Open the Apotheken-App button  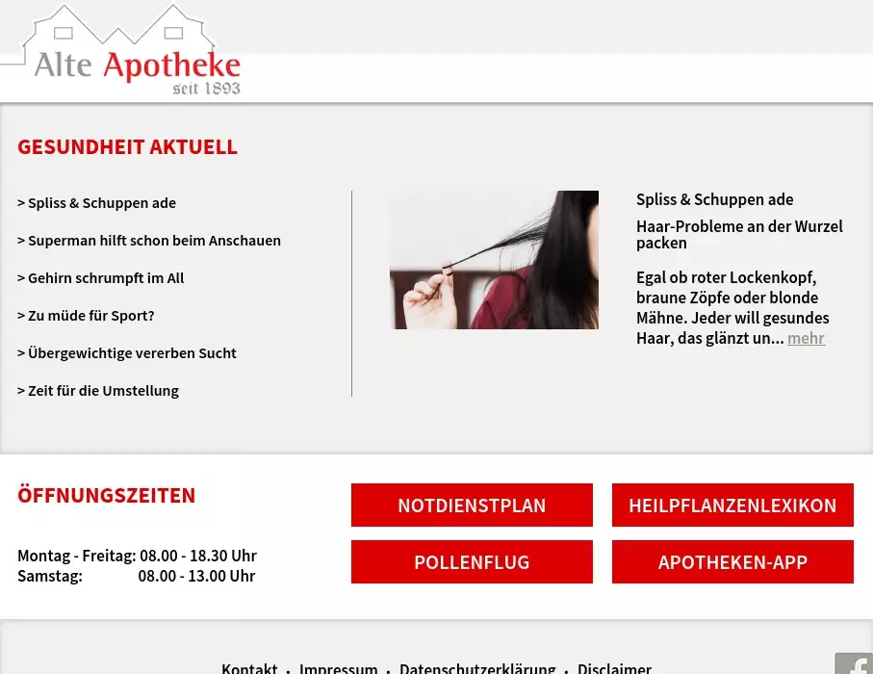pos(732,562)
